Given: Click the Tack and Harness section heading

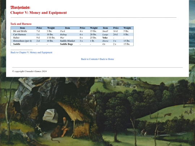Looking at the screenshot, I should [21, 24].
